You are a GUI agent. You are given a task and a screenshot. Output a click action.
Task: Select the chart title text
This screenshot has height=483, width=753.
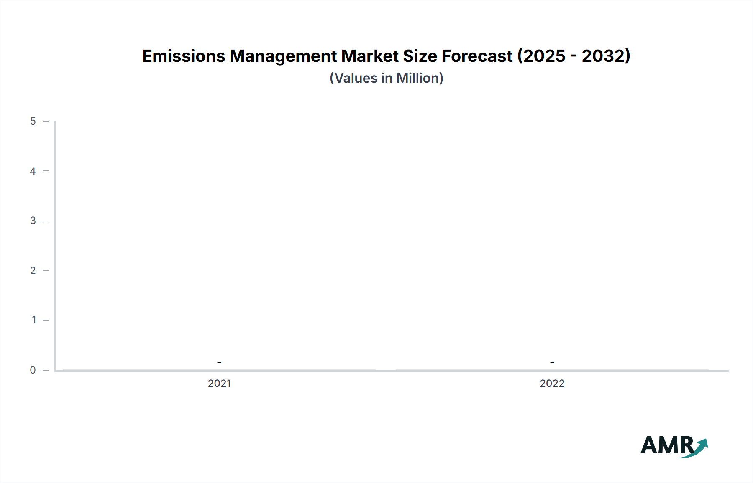(387, 56)
